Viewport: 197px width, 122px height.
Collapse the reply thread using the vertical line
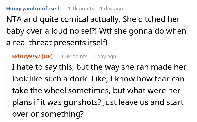[6, 86]
